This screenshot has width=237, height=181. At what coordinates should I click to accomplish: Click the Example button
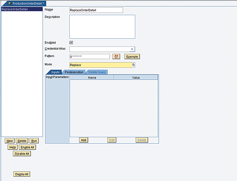coord(132,57)
